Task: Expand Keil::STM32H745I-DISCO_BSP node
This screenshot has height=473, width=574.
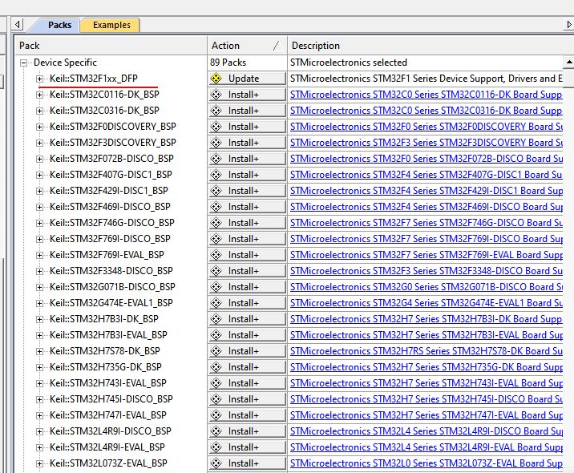Action: (39, 399)
